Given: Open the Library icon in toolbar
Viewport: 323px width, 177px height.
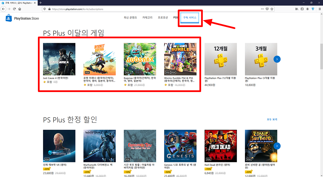Looking at the screenshot, I should [297, 9].
